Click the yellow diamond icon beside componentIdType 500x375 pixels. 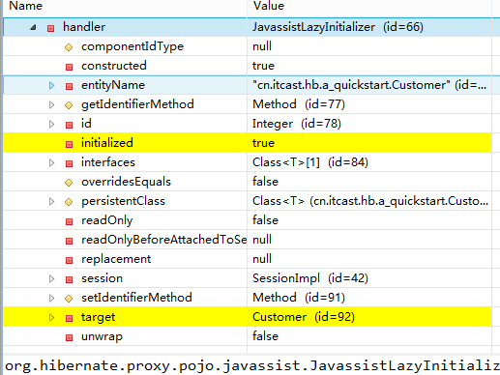coord(69,47)
